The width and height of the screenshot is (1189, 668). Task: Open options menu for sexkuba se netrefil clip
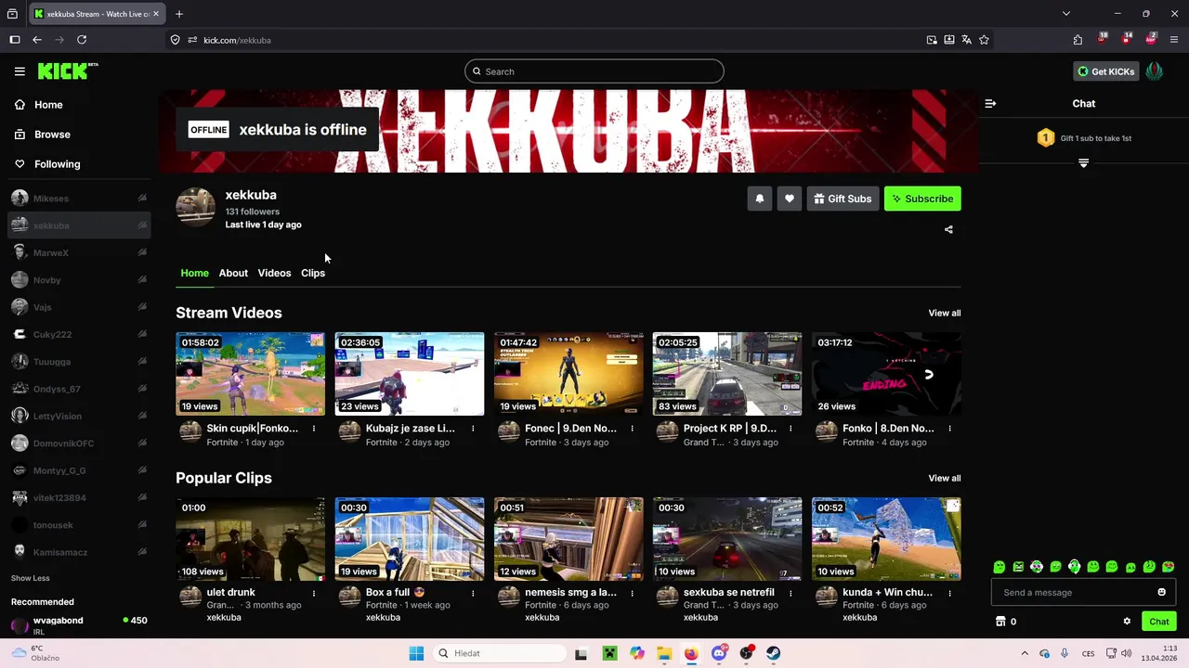pyautogui.click(x=790, y=593)
